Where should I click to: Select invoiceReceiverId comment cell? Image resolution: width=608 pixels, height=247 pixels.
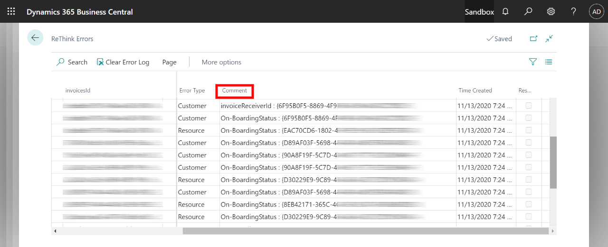point(338,106)
